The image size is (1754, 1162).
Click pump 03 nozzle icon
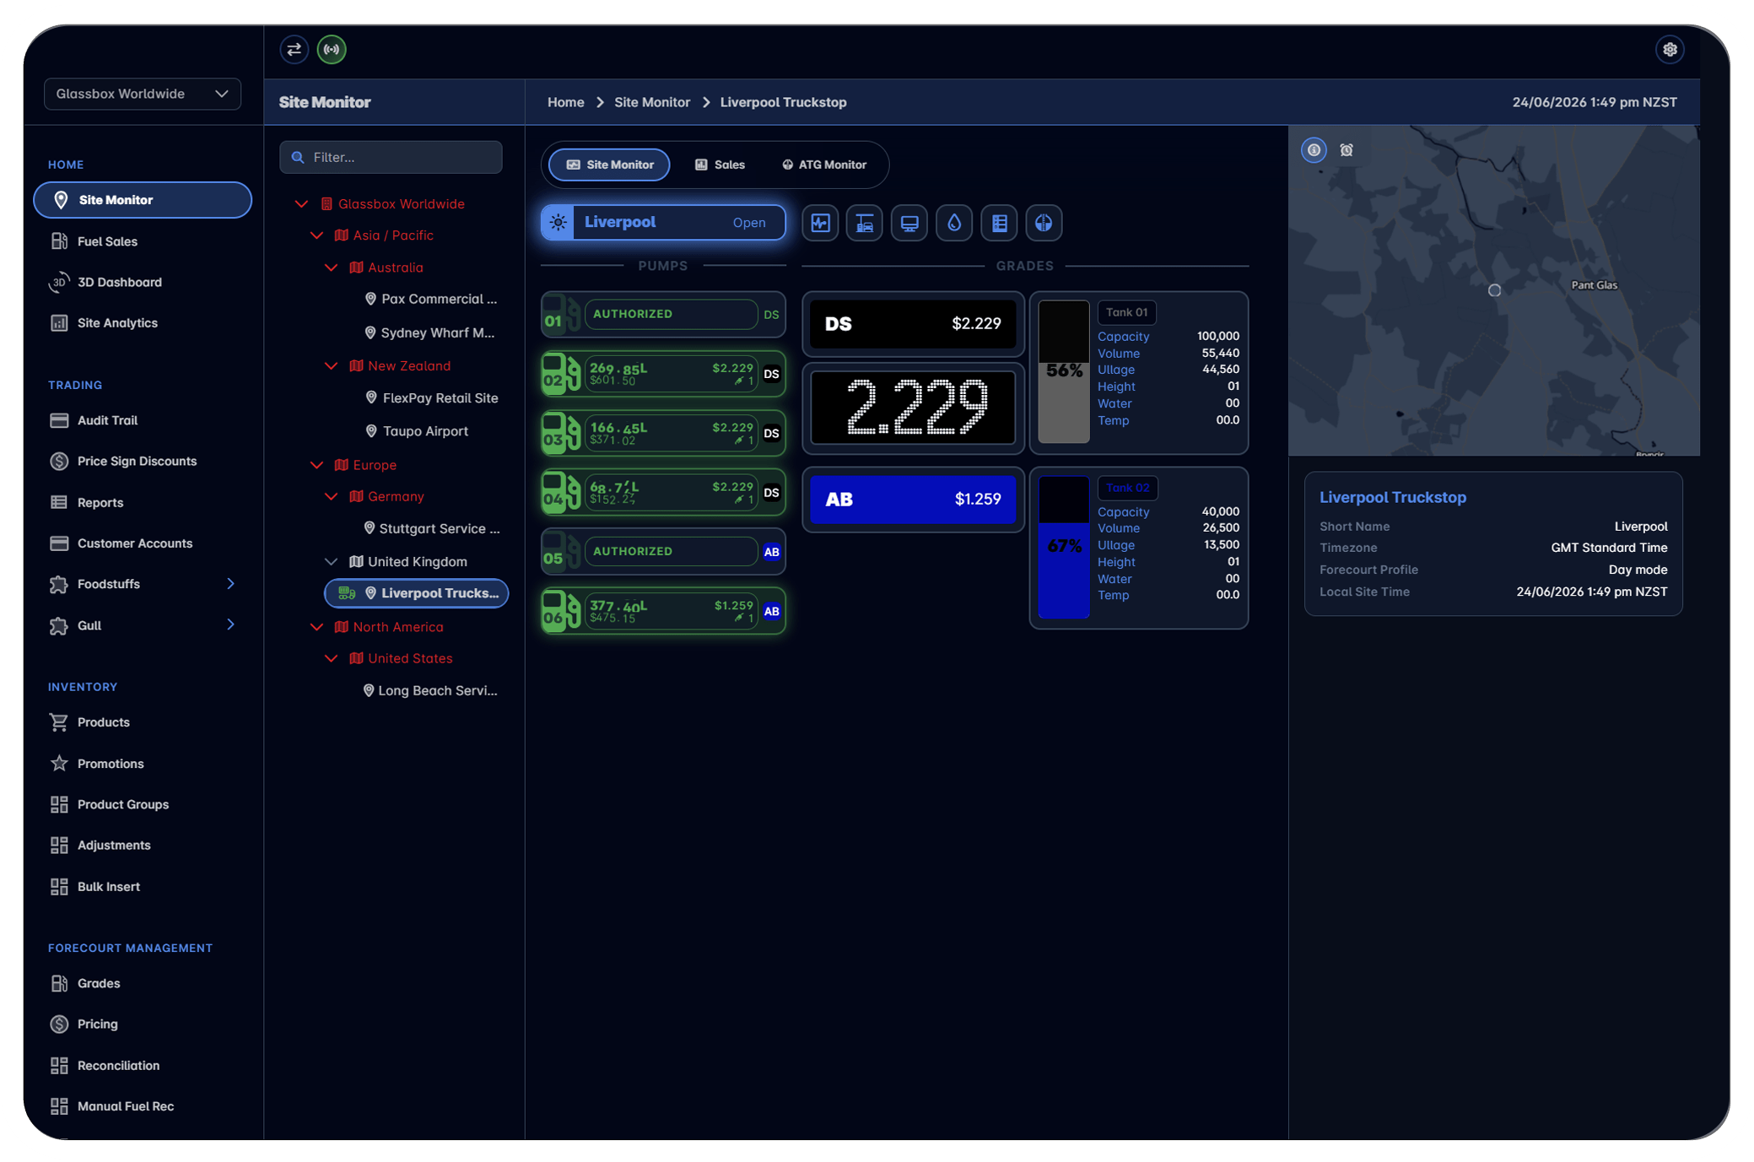click(561, 433)
